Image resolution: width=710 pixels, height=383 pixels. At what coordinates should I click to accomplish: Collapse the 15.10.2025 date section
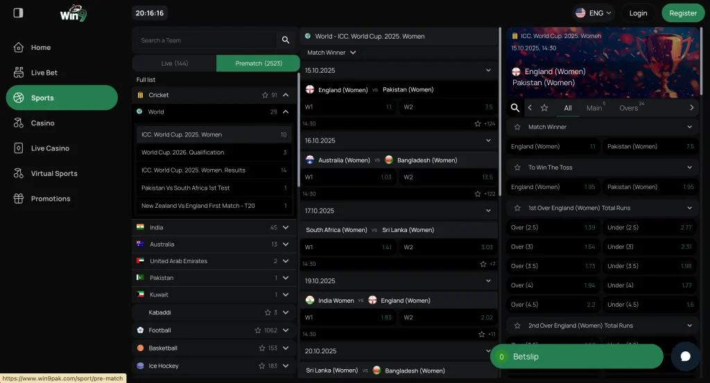tap(488, 71)
